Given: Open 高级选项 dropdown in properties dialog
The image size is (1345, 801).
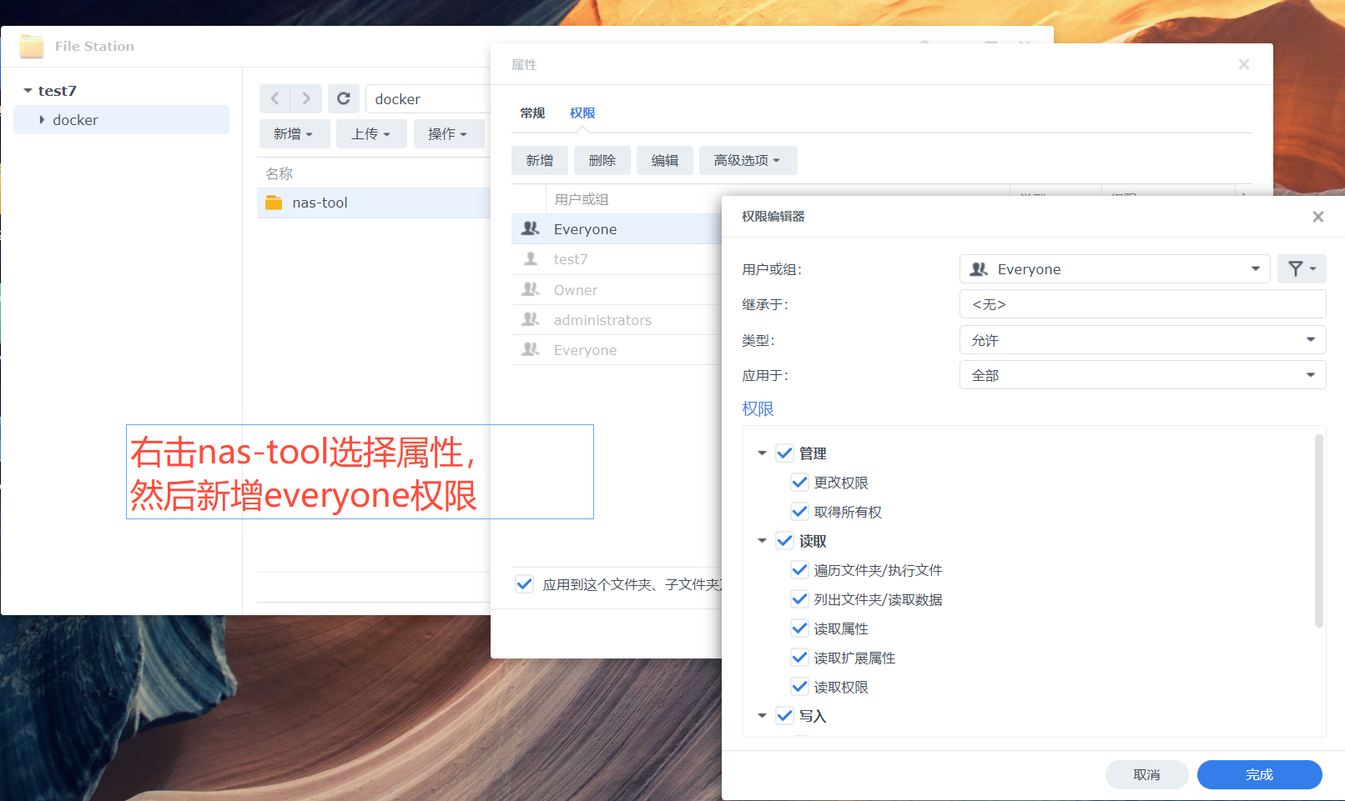Looking at the screenshot, I should pyautogui.click(x=748, y=160).
